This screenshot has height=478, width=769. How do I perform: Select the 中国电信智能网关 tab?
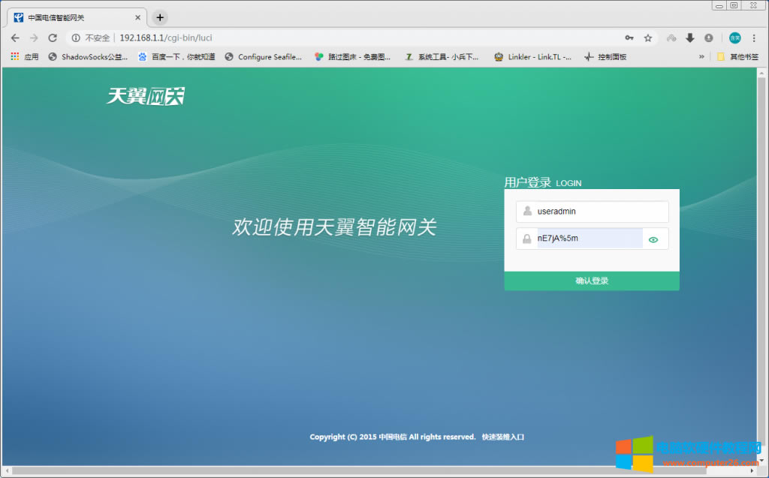point(77,18)
